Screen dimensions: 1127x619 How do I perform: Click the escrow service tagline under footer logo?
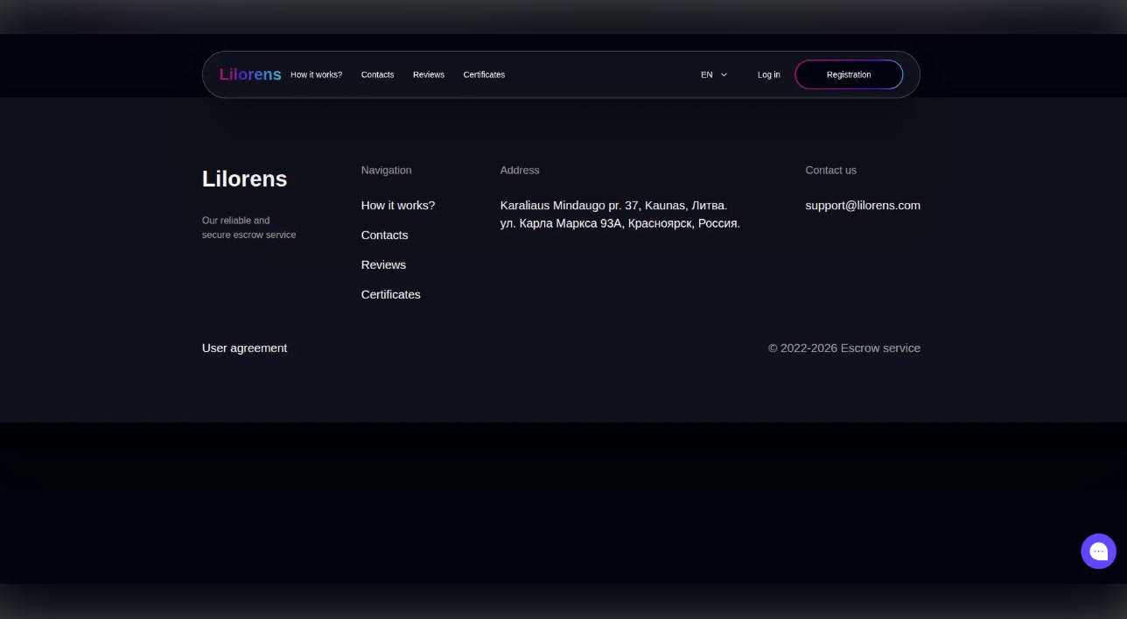coord(248,228)
